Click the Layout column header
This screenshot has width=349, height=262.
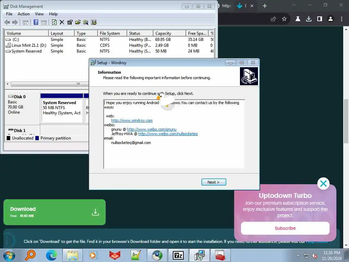(x=61, y=33)
